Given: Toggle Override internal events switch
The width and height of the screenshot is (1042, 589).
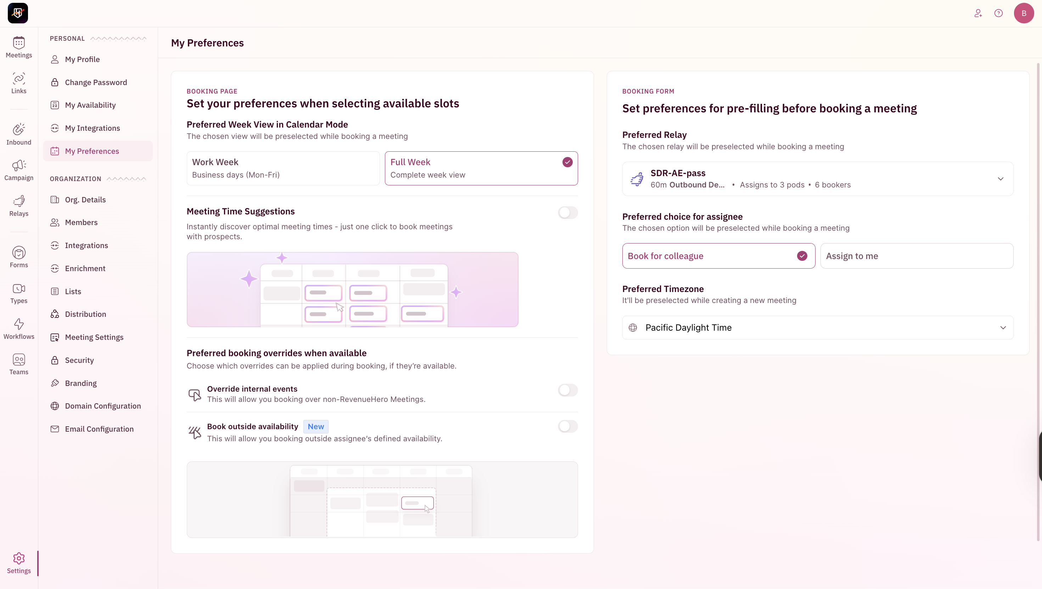Looking at the screenshot, I should point(567,390).
